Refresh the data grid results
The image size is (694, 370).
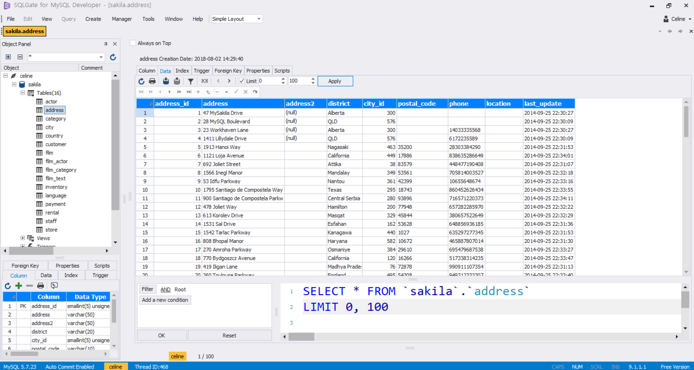point(141,81)
